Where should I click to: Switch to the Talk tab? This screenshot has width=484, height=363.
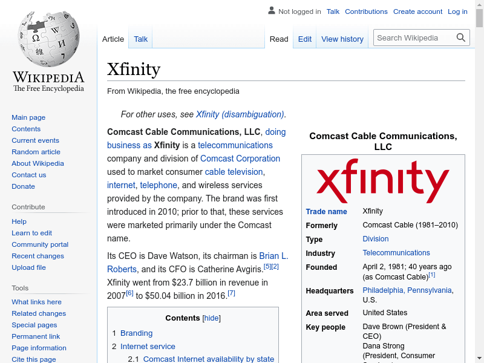pos(140,39)
